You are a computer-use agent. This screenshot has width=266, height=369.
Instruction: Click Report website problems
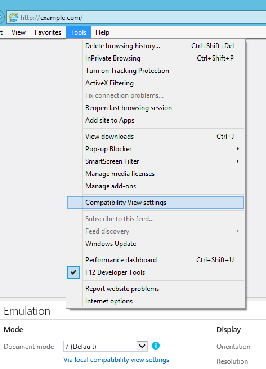122,288
